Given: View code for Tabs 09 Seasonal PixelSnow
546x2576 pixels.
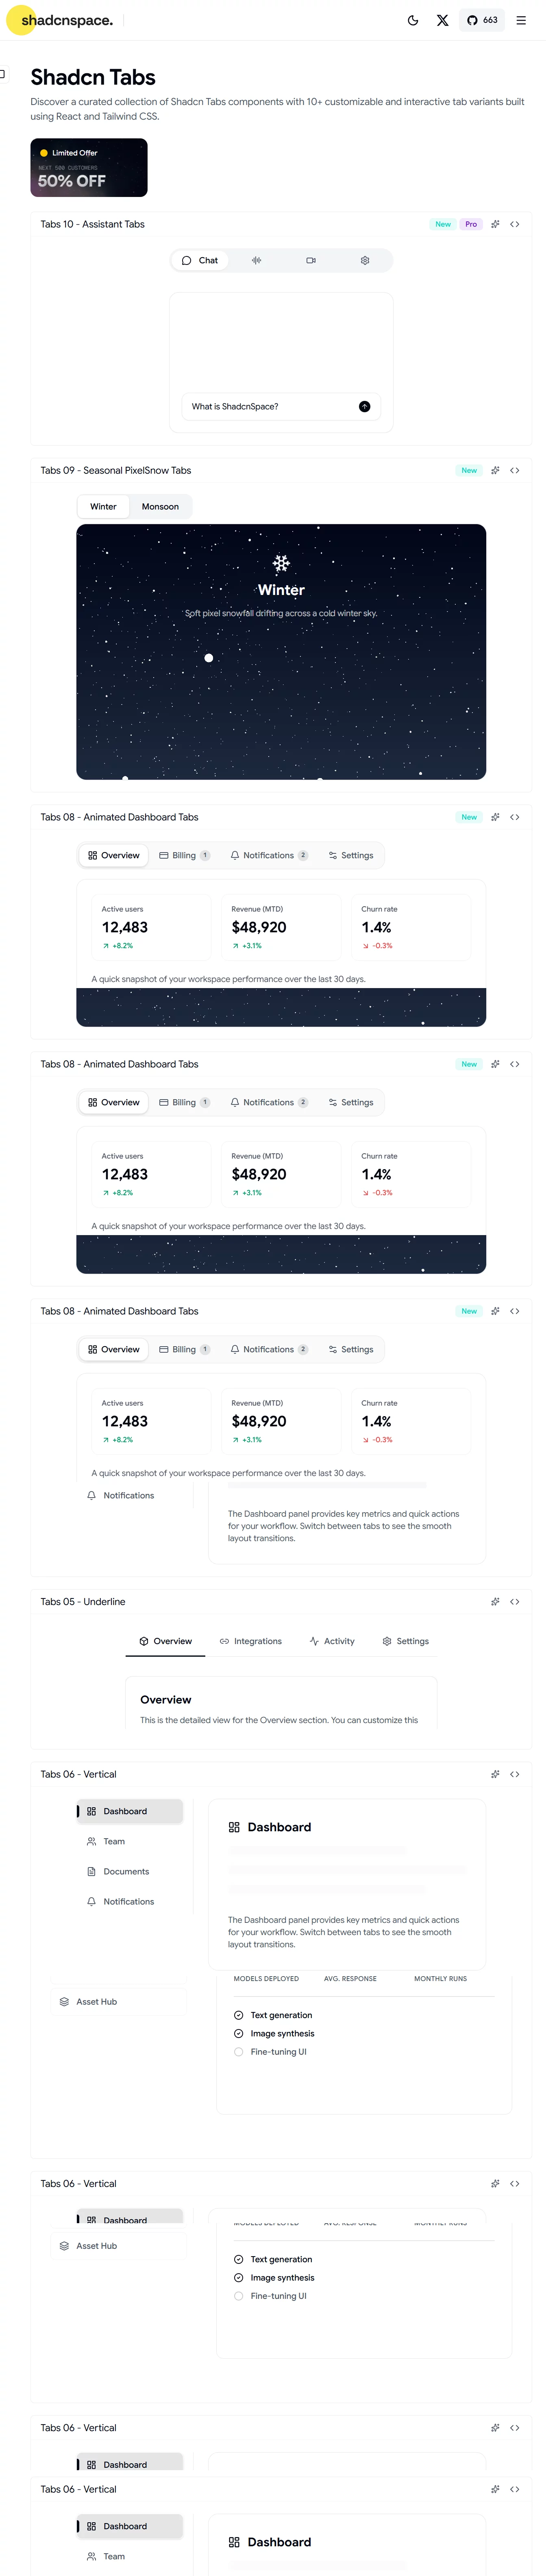Looking at the screenshot, I should pyautogui.click(x=515, y=470).
